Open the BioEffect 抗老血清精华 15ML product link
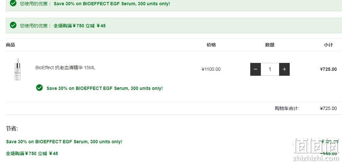Viewport: 342px width, 164px height. click(65, 68)
